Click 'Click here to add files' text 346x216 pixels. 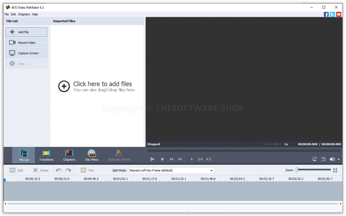(x=103, y=84)
